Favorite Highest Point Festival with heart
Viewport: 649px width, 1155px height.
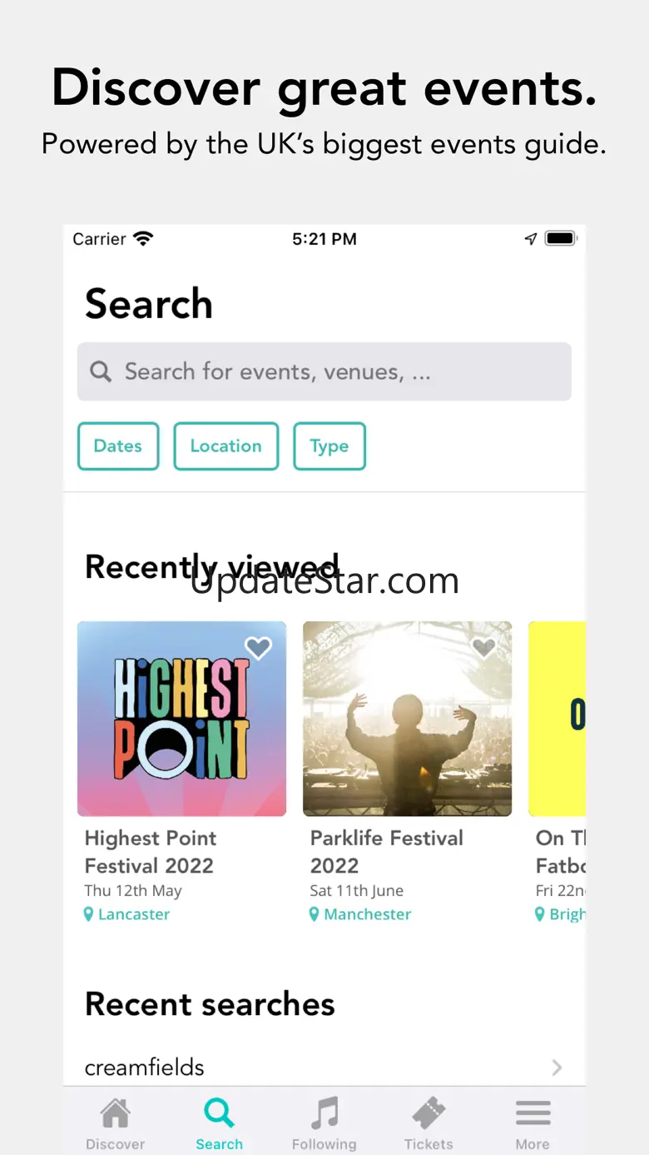point(258,648)
